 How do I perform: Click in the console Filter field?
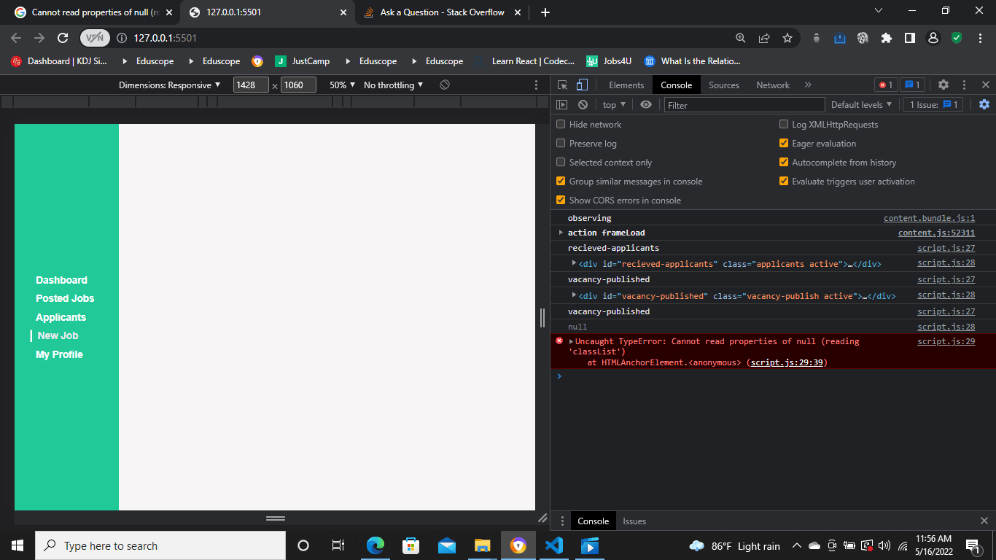(x=744, y=105)
